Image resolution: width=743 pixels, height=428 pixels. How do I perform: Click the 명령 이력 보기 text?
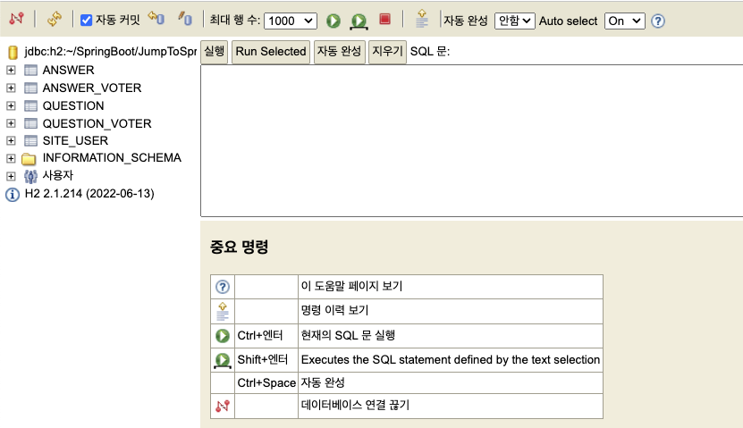pyautogui.click(x=334, y=310)
